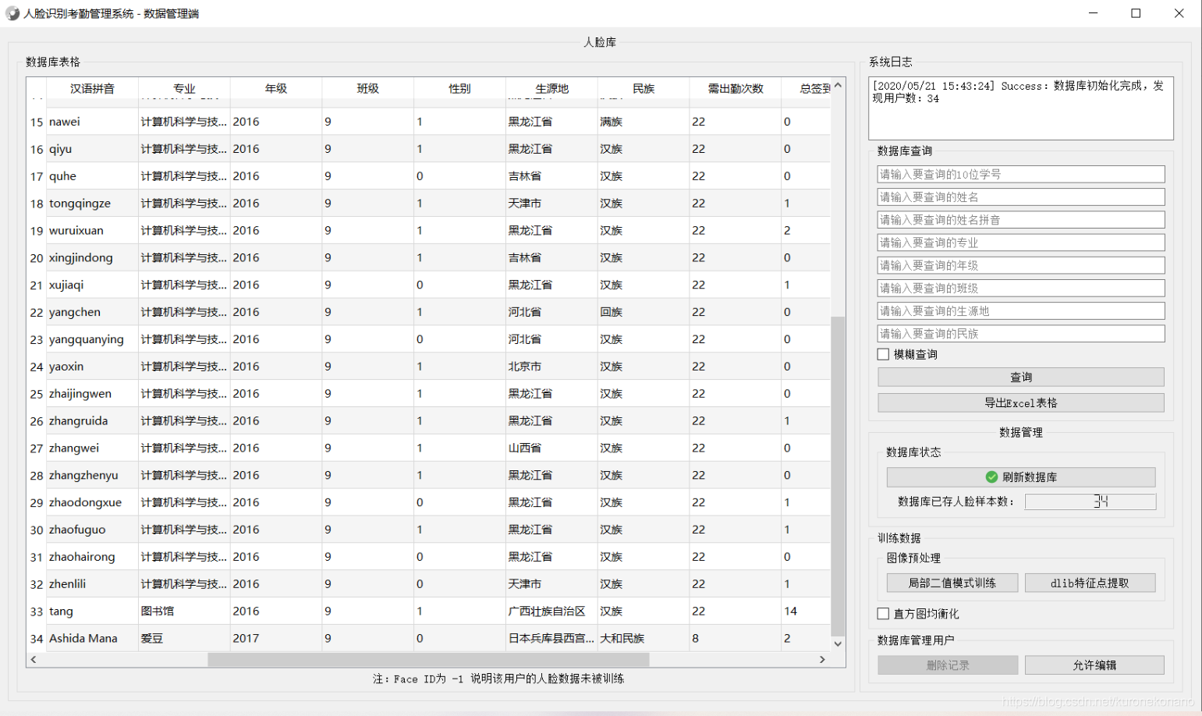Click the student ID query field

[x=1021, y=175]
